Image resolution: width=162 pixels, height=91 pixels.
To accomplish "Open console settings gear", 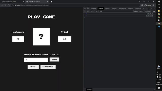I will [x=154, y=11].
